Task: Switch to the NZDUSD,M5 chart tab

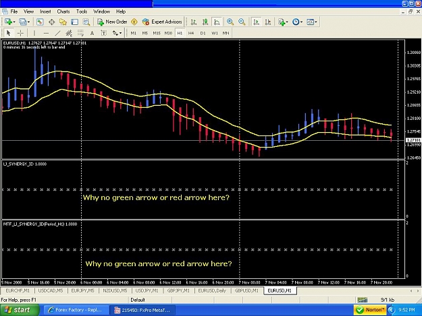Action: [115, 290]
